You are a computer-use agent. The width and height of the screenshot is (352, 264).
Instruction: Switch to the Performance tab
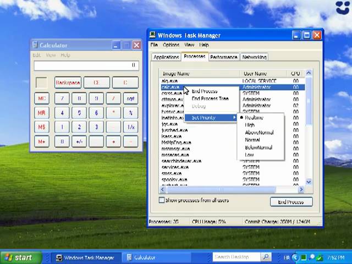coord(223,57)
